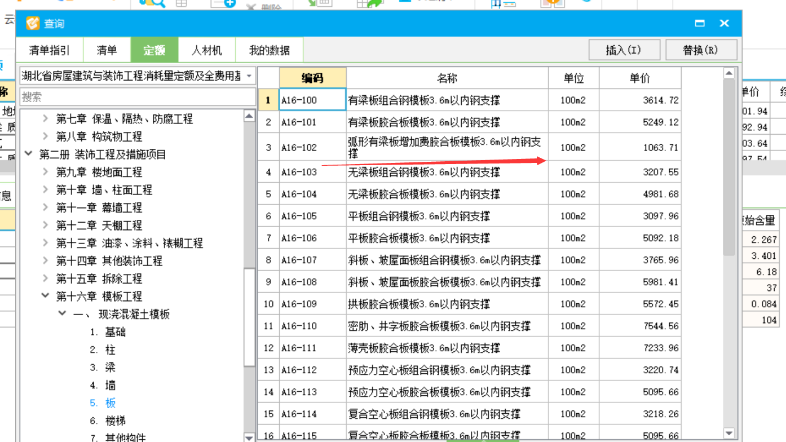The width and height of the screenshot is (786, 442).
Task: Expand 第十一章 幕墙工程
Action: 46,207
